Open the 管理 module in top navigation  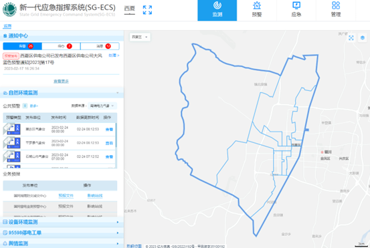pos(336,11)
